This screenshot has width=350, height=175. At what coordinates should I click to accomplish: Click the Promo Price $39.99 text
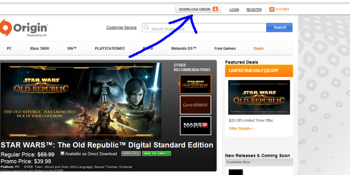click(26, 161)
